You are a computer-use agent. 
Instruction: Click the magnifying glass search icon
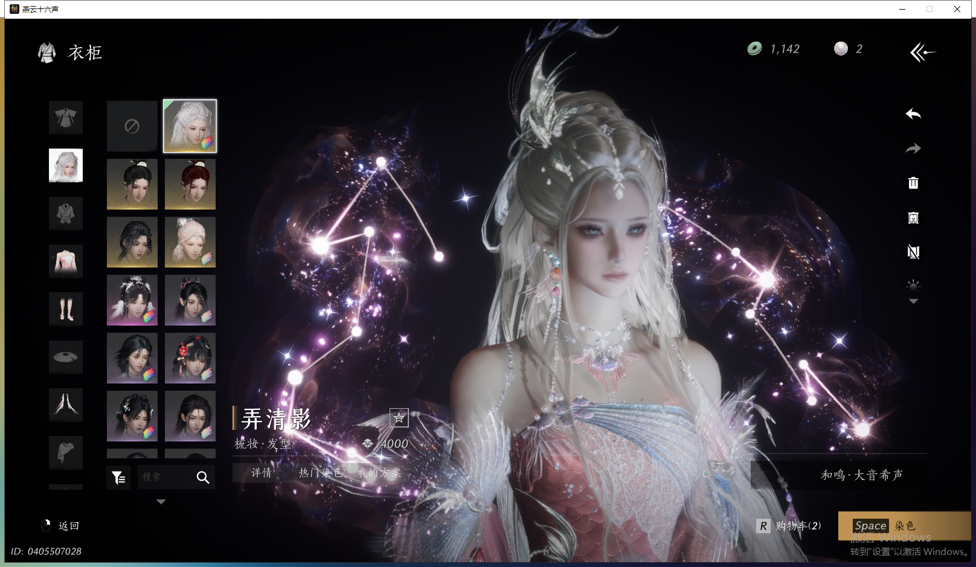point(203,478)
